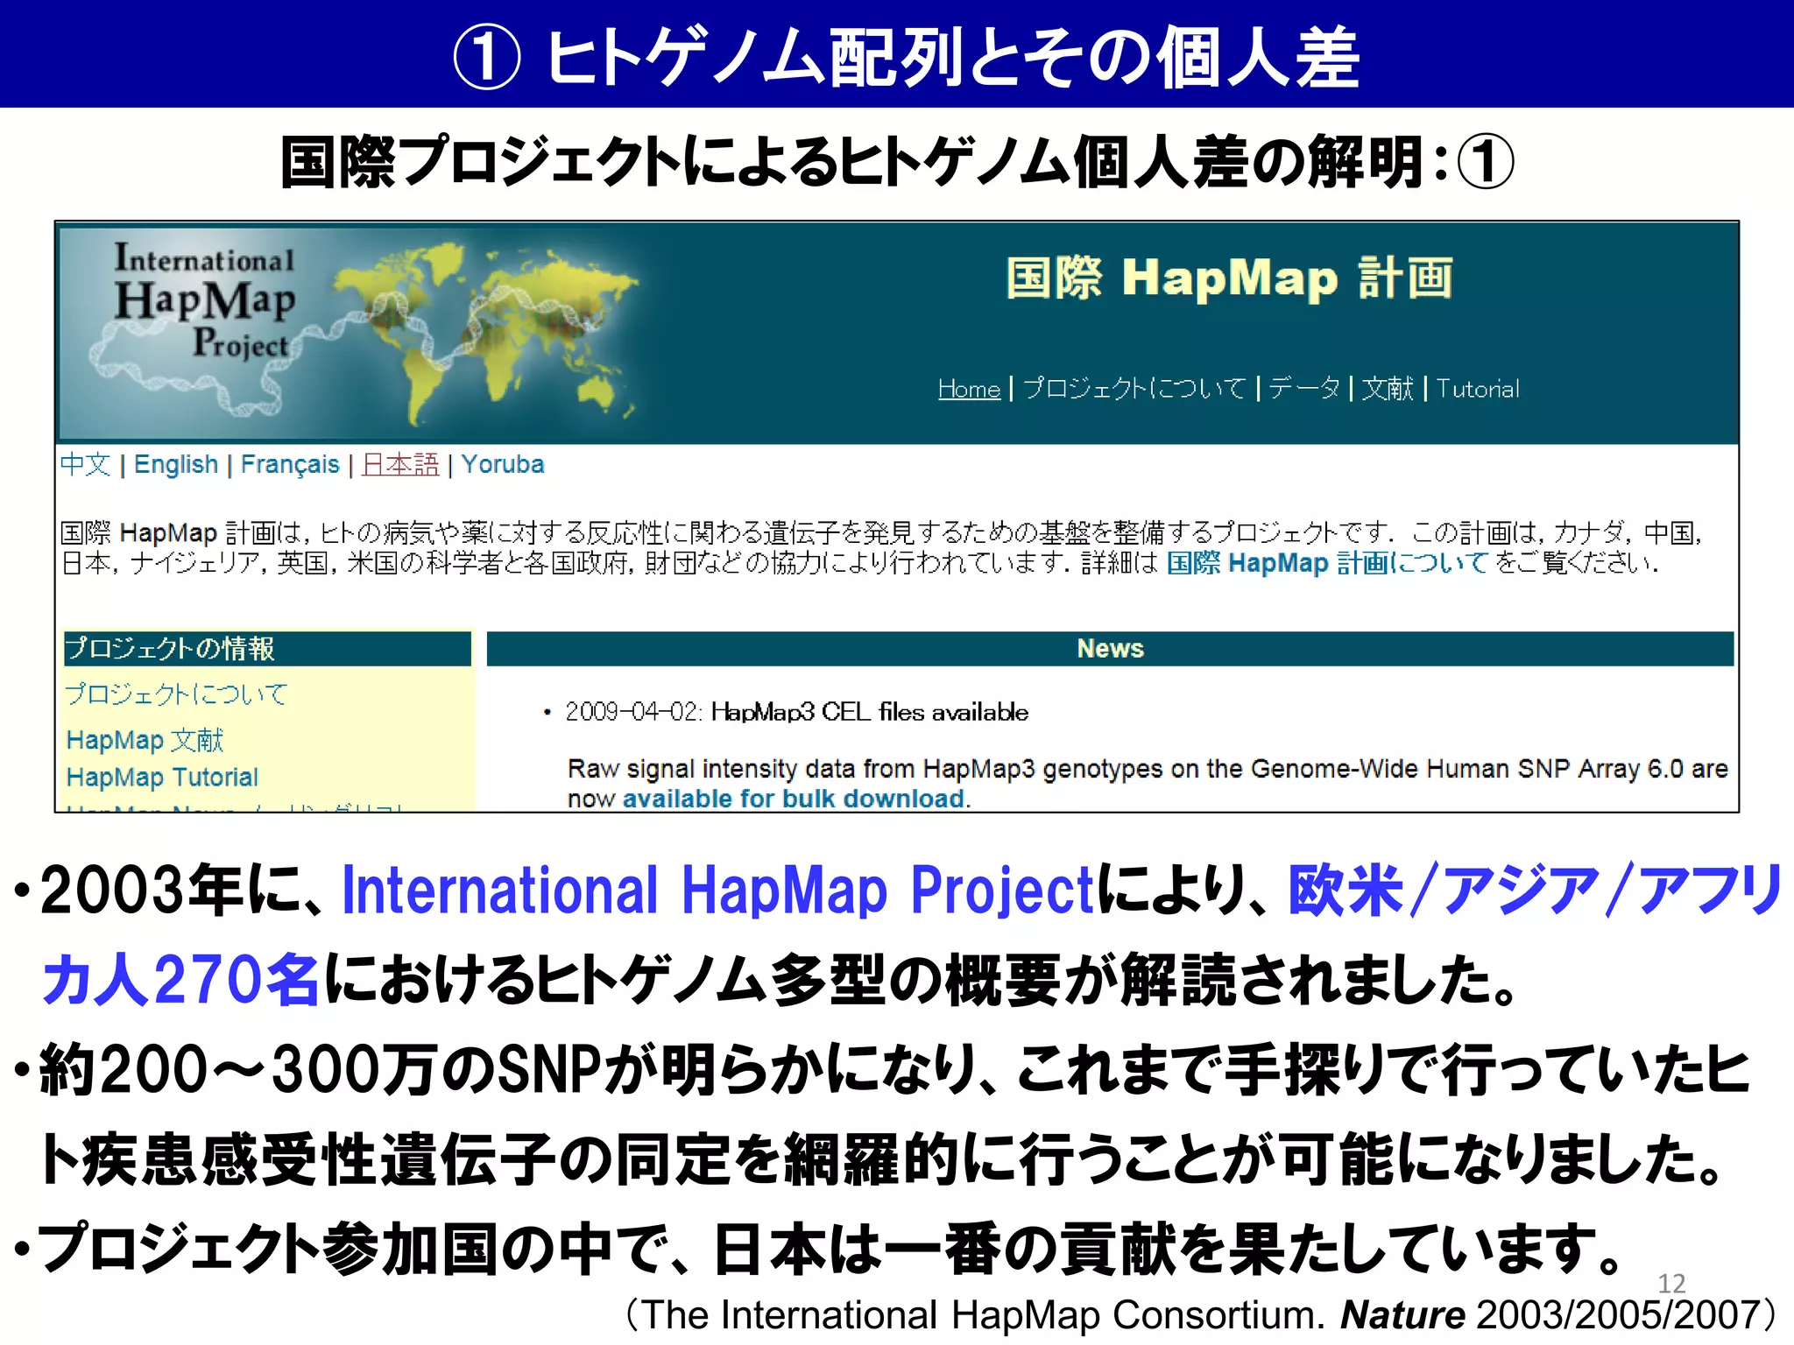Image resolution: width=1794 pixels, height=1345 pixels.
Task: Switch language to 中文
Action: [85, 464]
